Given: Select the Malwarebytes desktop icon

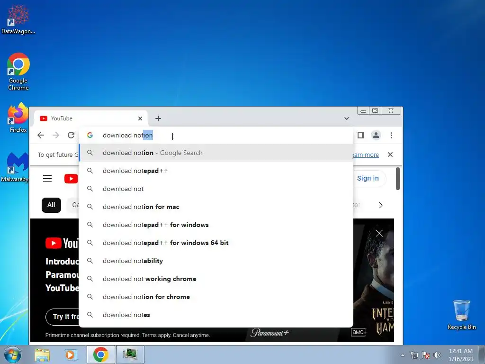Looking at the screenshot, I should coord(15,167).
